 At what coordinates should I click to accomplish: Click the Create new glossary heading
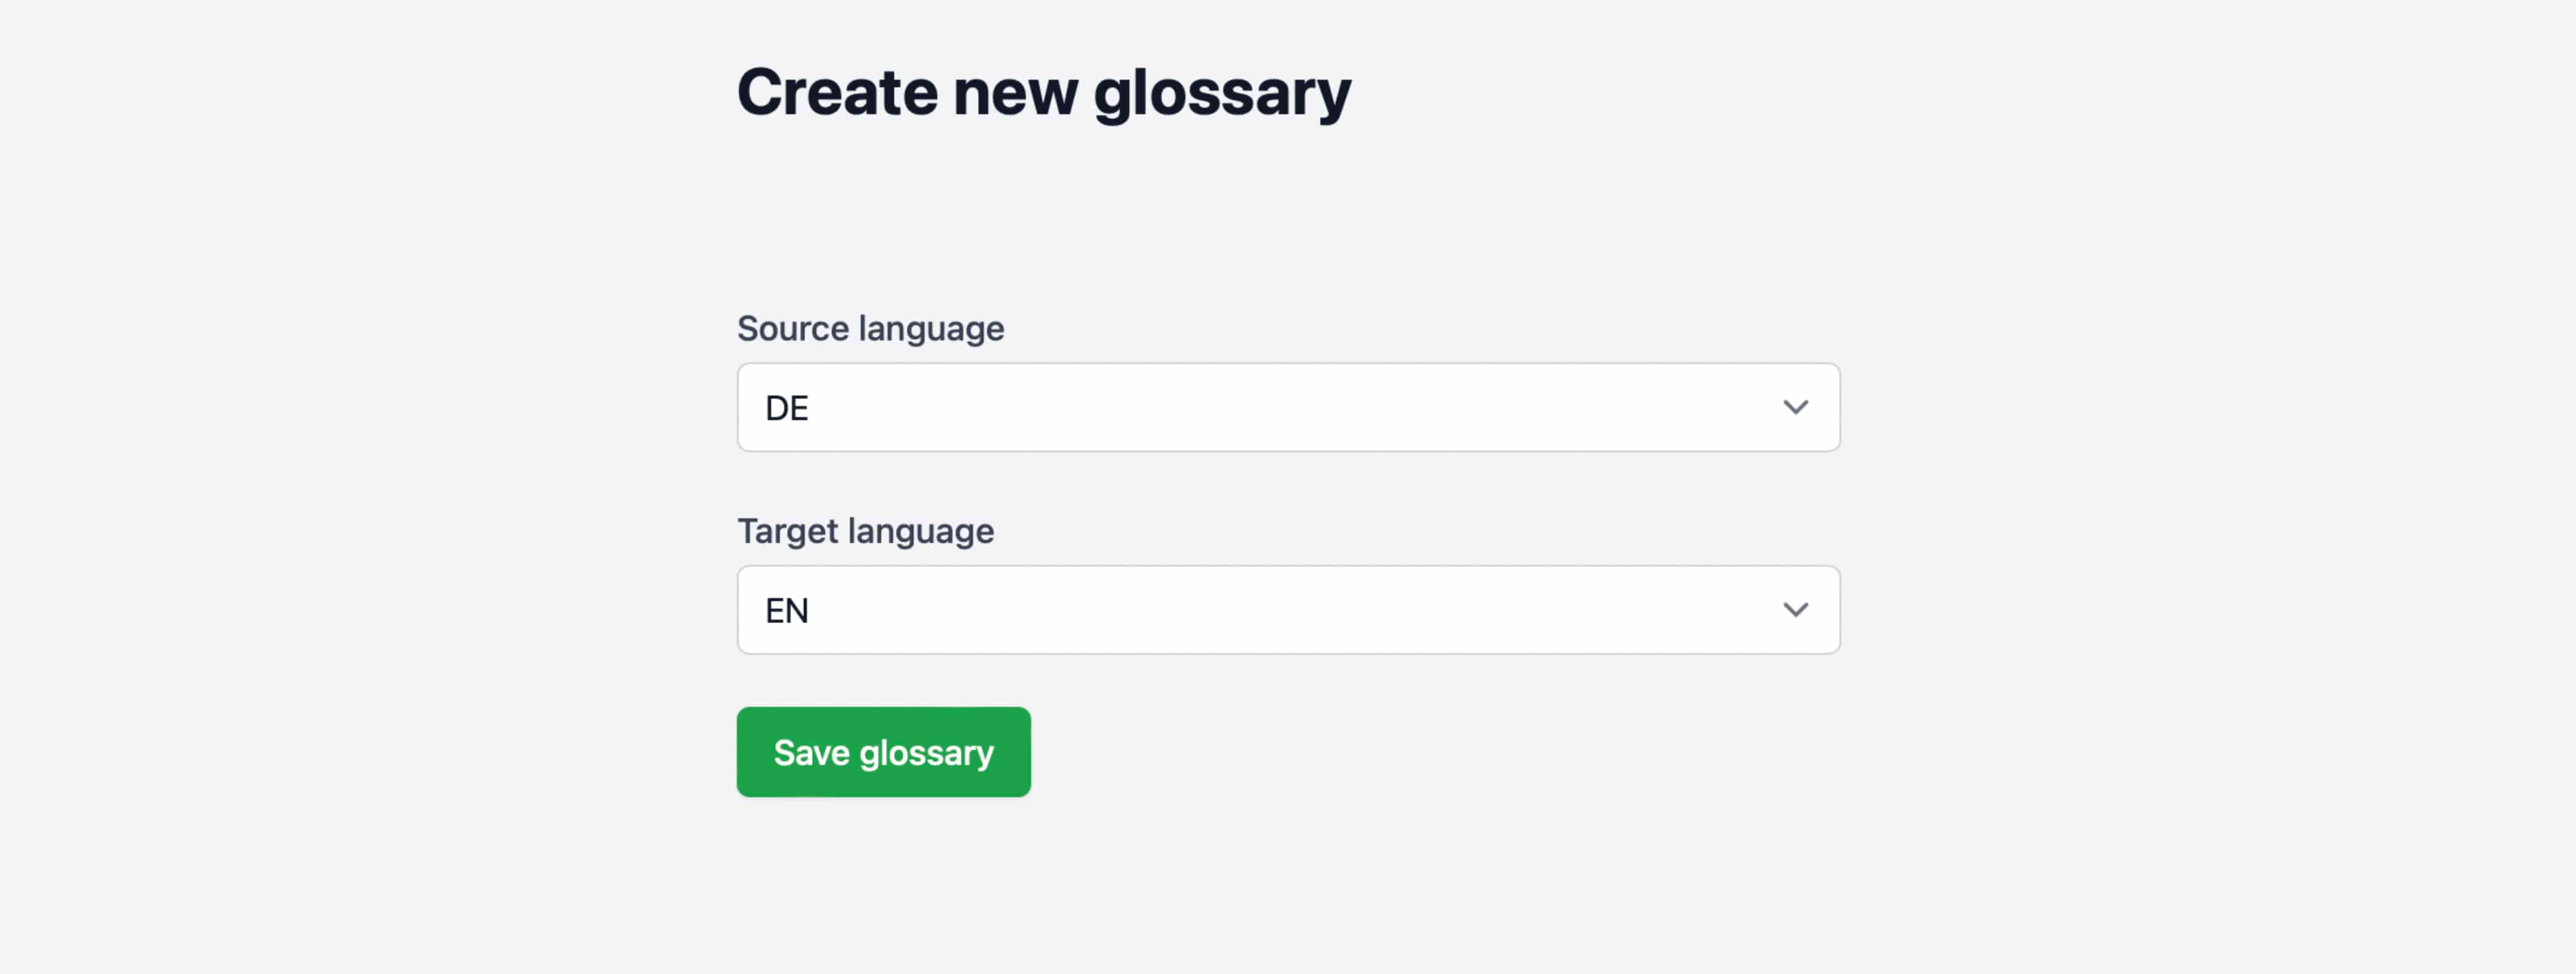1043,91
